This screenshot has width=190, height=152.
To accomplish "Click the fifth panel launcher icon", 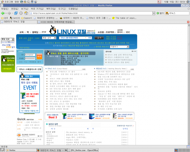I will tap(35, 2).
